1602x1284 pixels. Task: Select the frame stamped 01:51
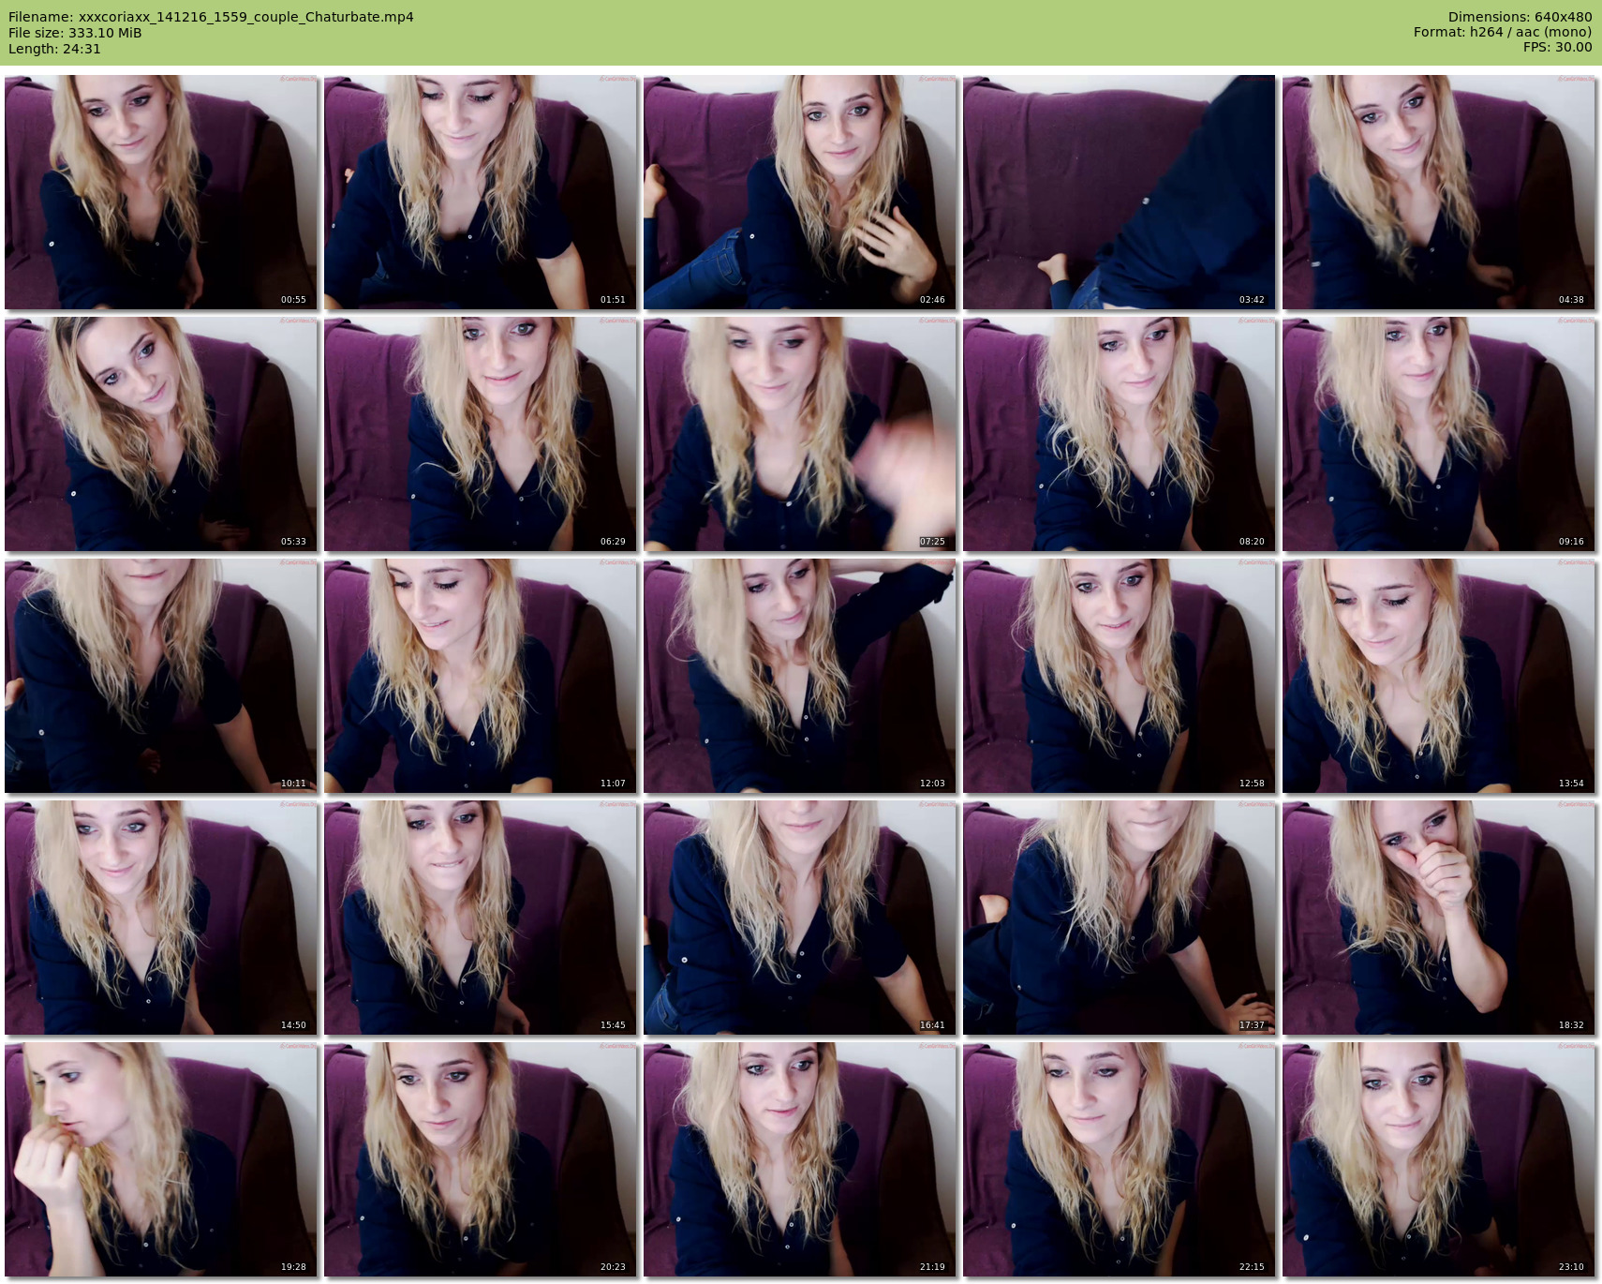click(481, 192)
